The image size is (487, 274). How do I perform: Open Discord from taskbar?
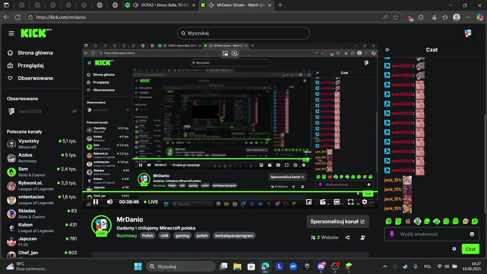(x=321, y=266)
